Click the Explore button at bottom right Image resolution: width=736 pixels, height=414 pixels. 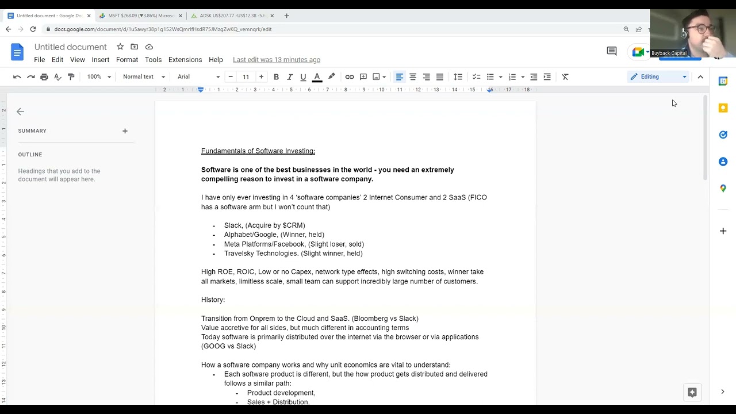[692, 392]
